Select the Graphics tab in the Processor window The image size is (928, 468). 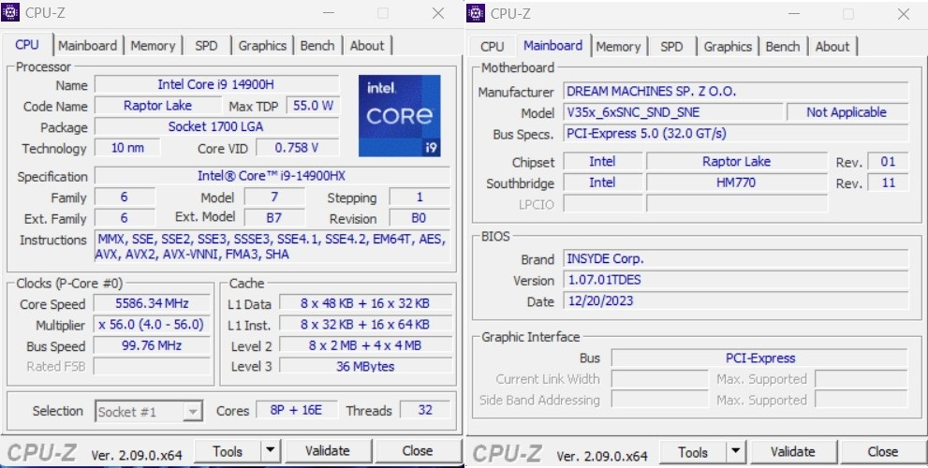pyautogui.click(x=262, y=45)
